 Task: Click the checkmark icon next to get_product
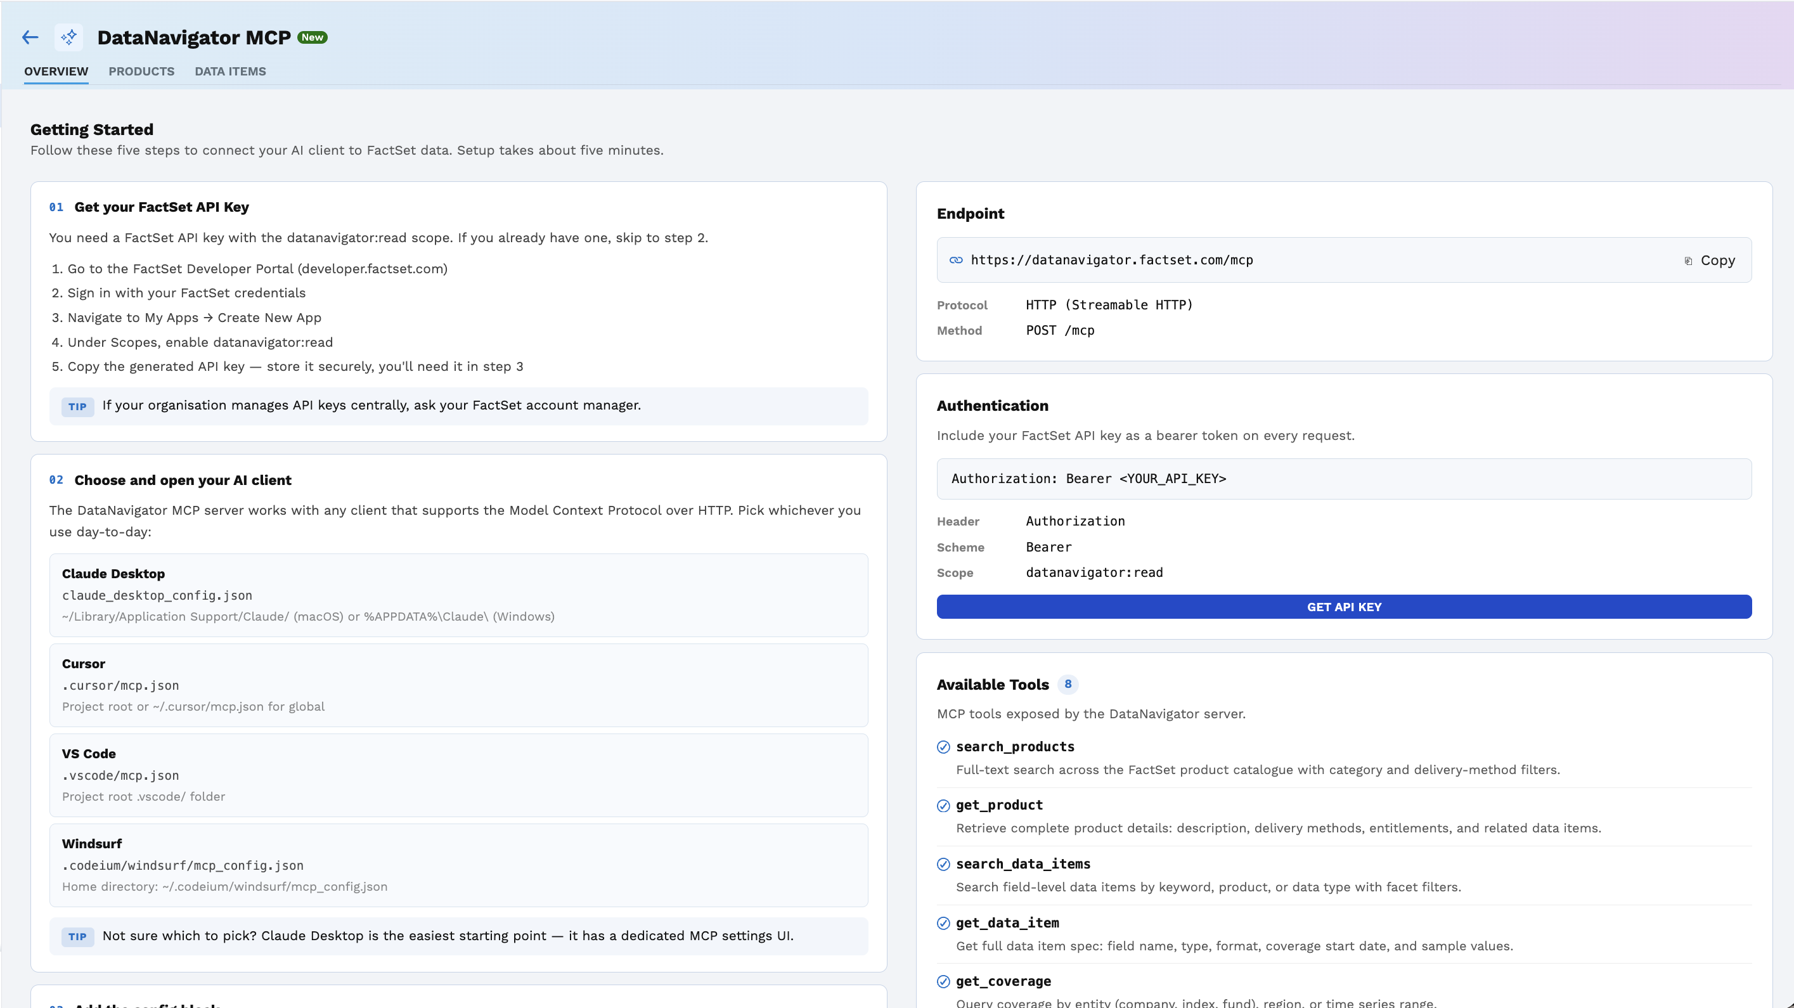(x=944, y=806)
